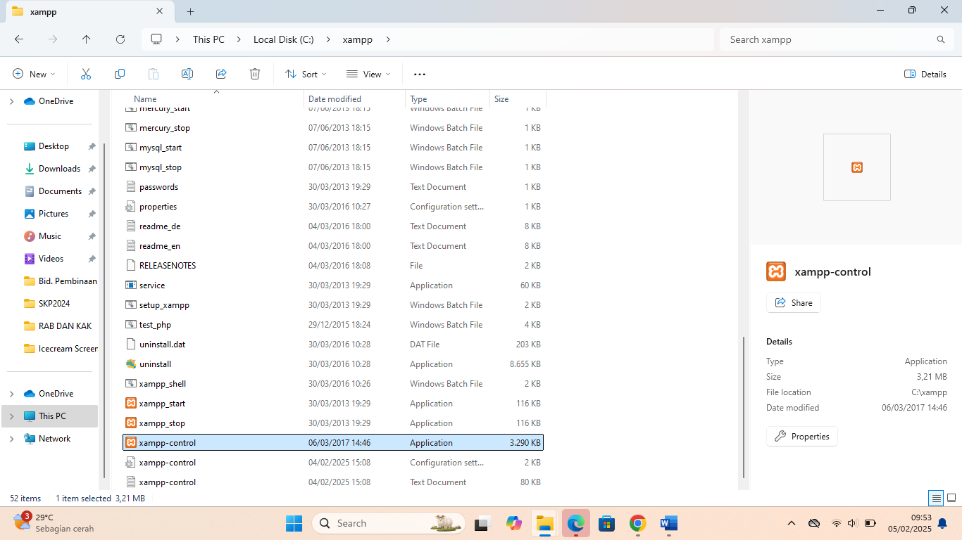Open Documents in Quick access

[x=60, y=191]
